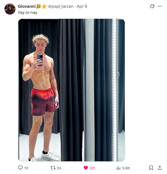Image resolution: width=167 pixels, height=174 pixels.
Task: Unlike the post via pink heart
Action: coord(86,168)
